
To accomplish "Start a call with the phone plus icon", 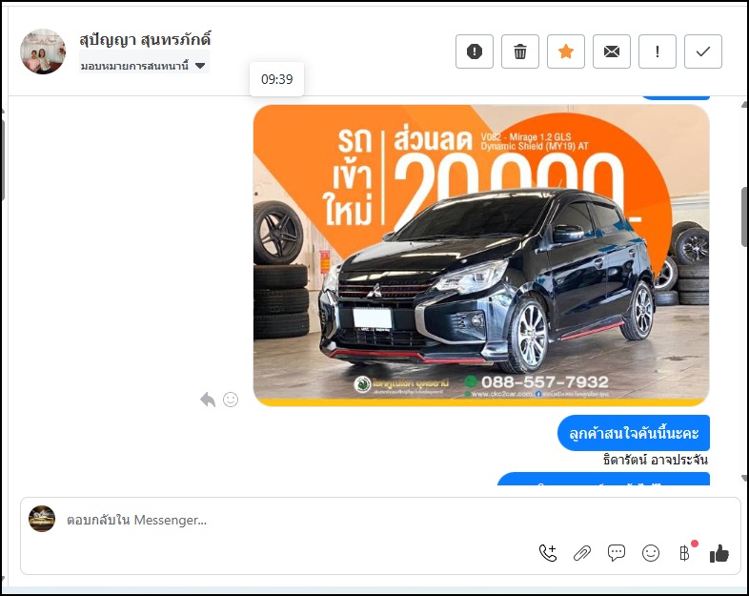I will pyautogui.click(x=548, y=553).
